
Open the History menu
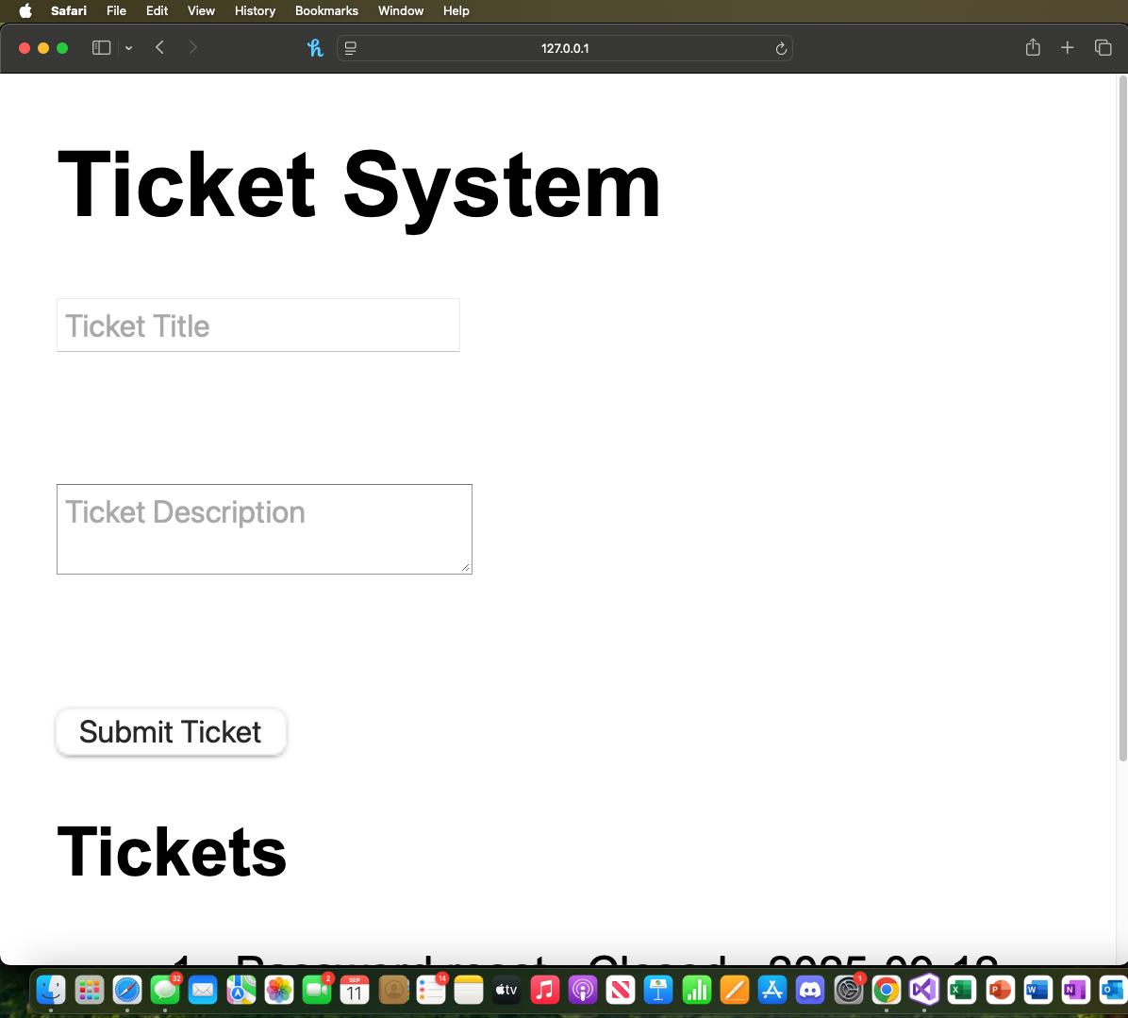click(255, 10)
